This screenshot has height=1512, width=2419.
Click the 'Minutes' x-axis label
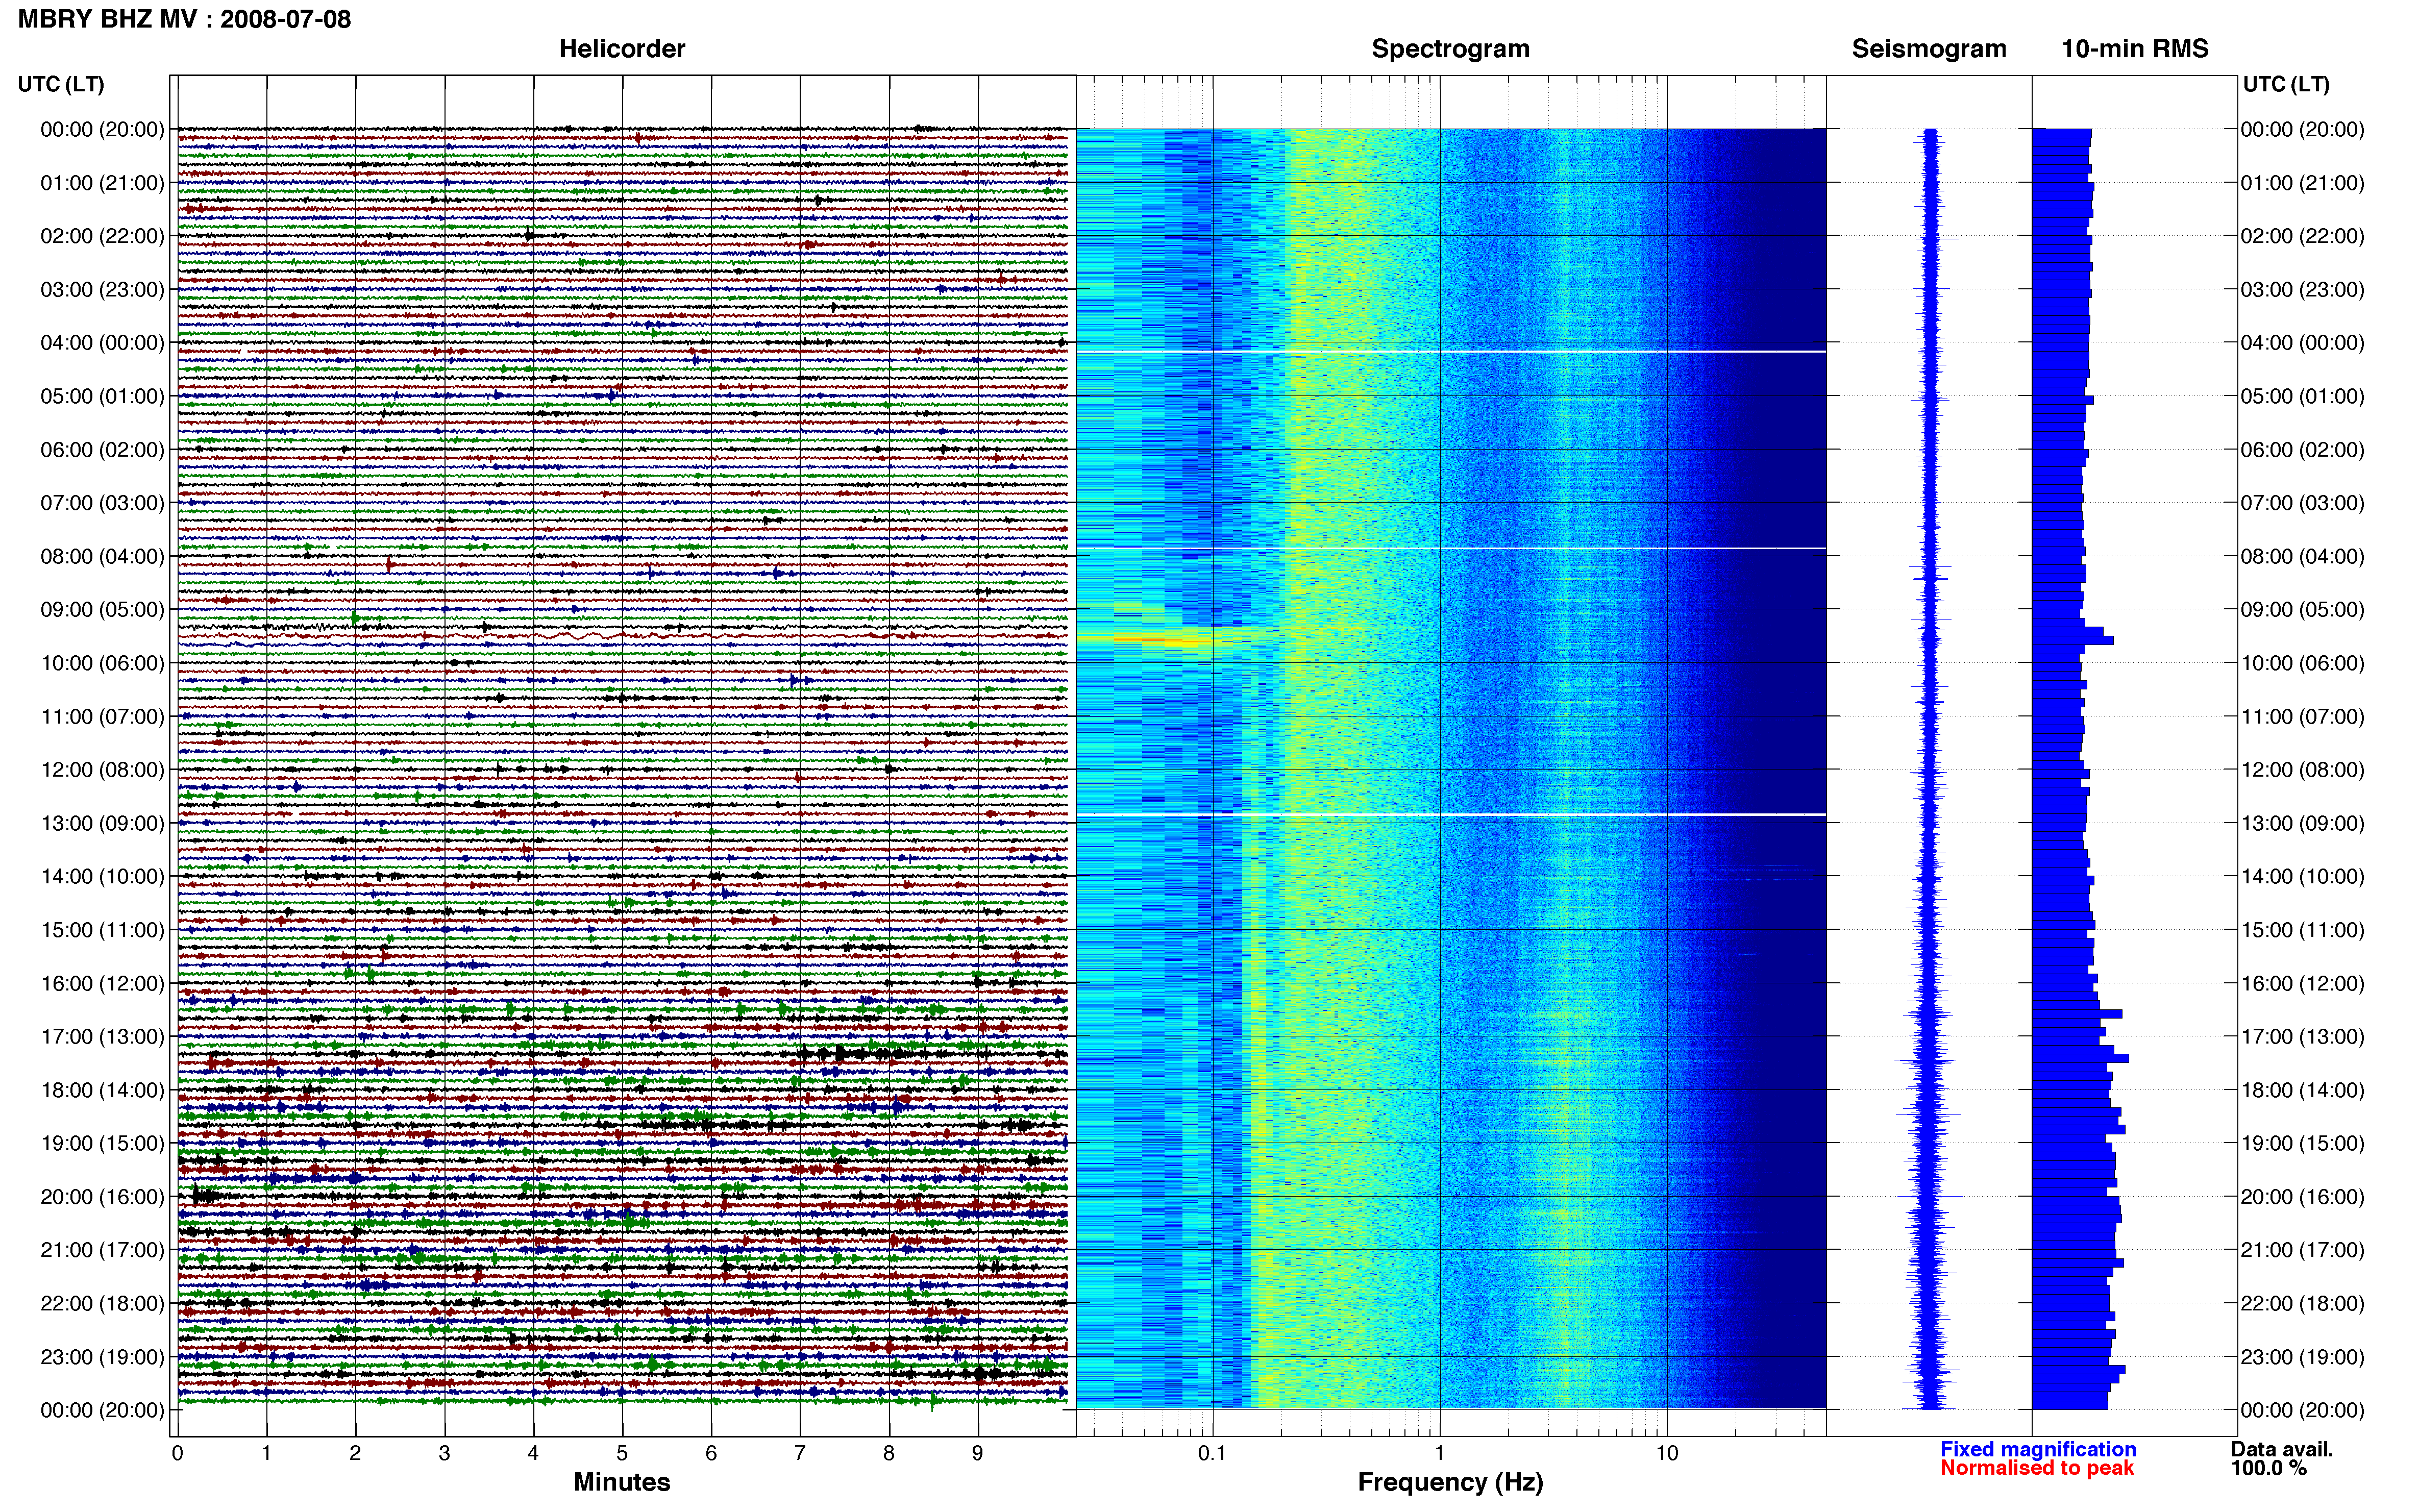(622, 1482)
